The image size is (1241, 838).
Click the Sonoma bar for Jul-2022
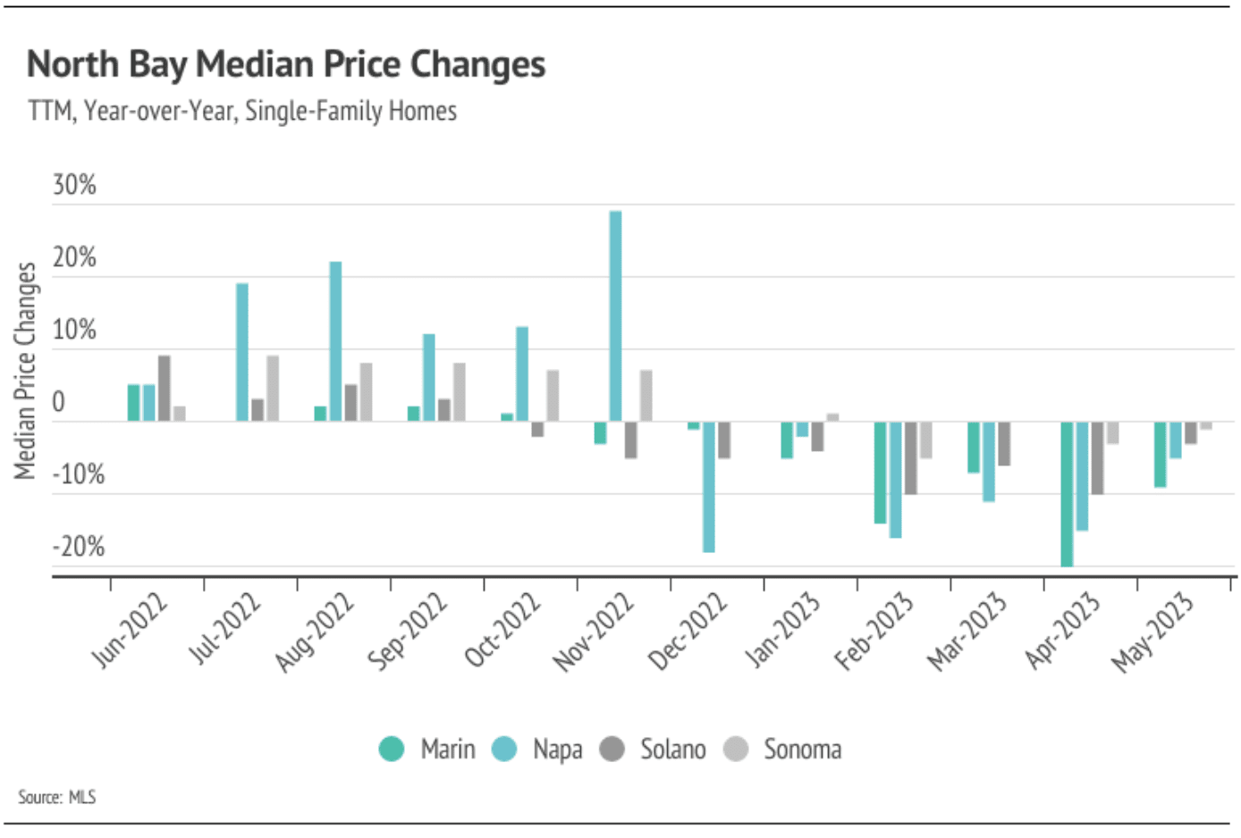(273, 388)
